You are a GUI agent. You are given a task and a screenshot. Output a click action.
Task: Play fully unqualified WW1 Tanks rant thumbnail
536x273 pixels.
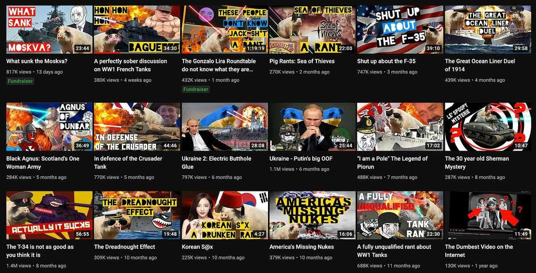400,215
